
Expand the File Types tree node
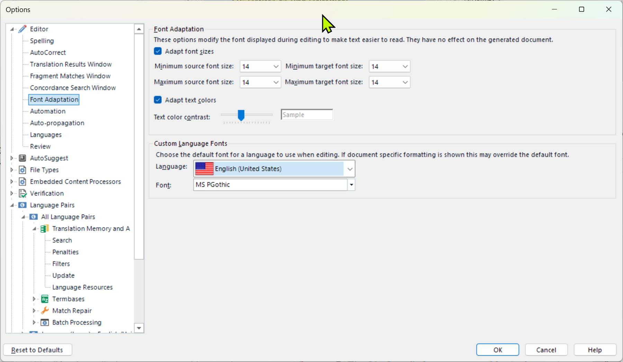pos(12,170)
